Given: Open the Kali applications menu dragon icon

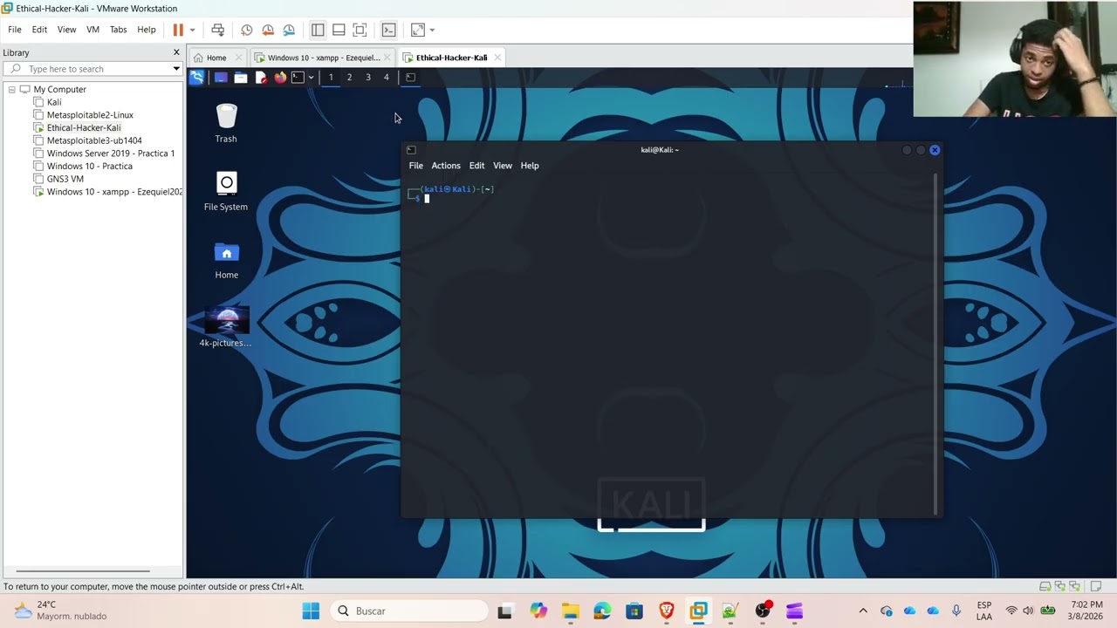Looking at the screenshot, I should (x=196, y=78).
